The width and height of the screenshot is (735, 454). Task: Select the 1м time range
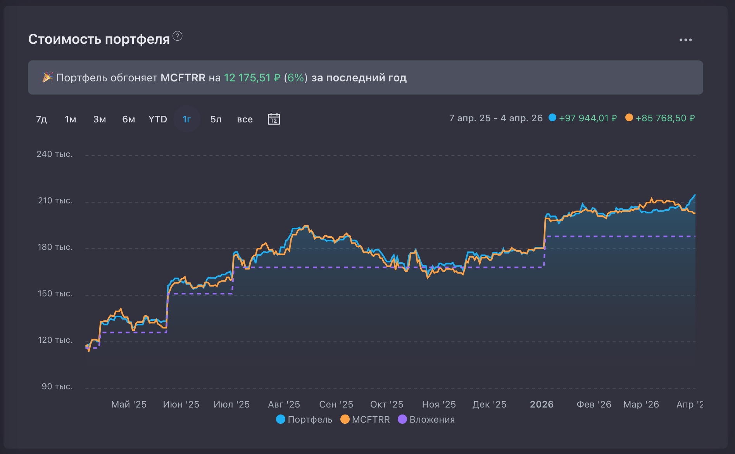[x=70, y=119]
